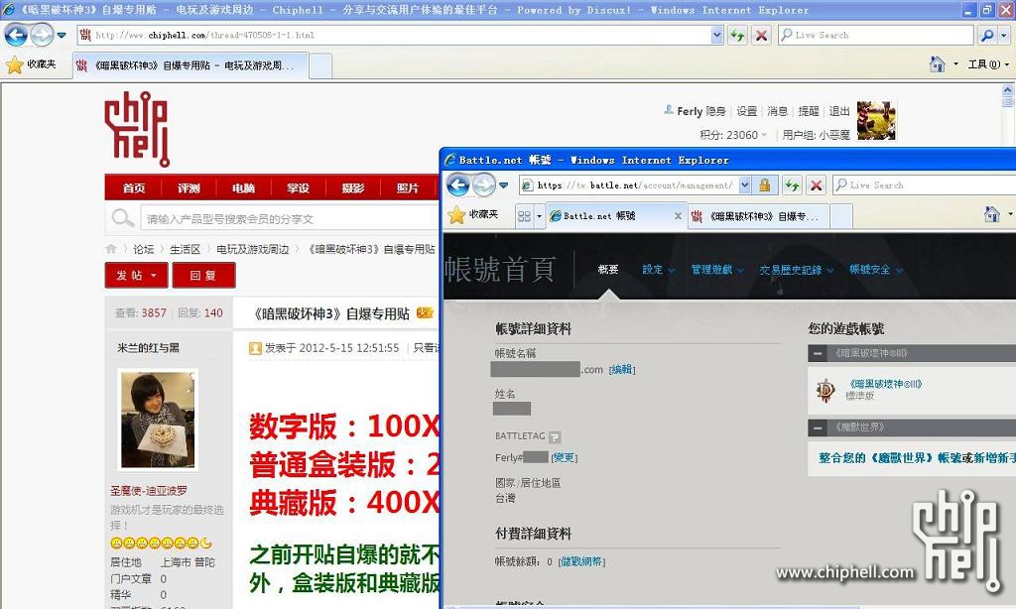
Task: Stop loading the Battle.net page
Action: (816, 185)
